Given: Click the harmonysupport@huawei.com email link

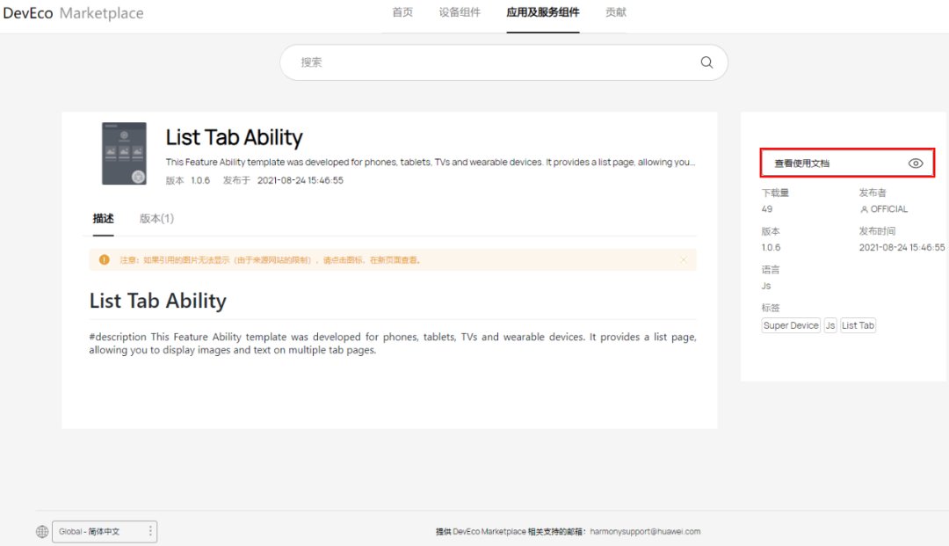Looking at the screenshot, I should pos(645,531).
